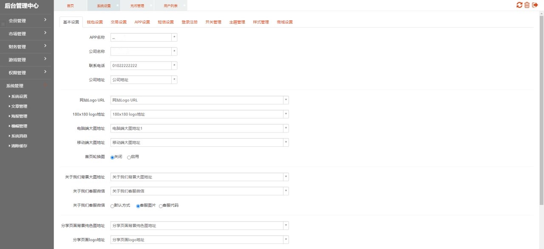Click the trash can icon at top right
544x249 pixels.
527,5
